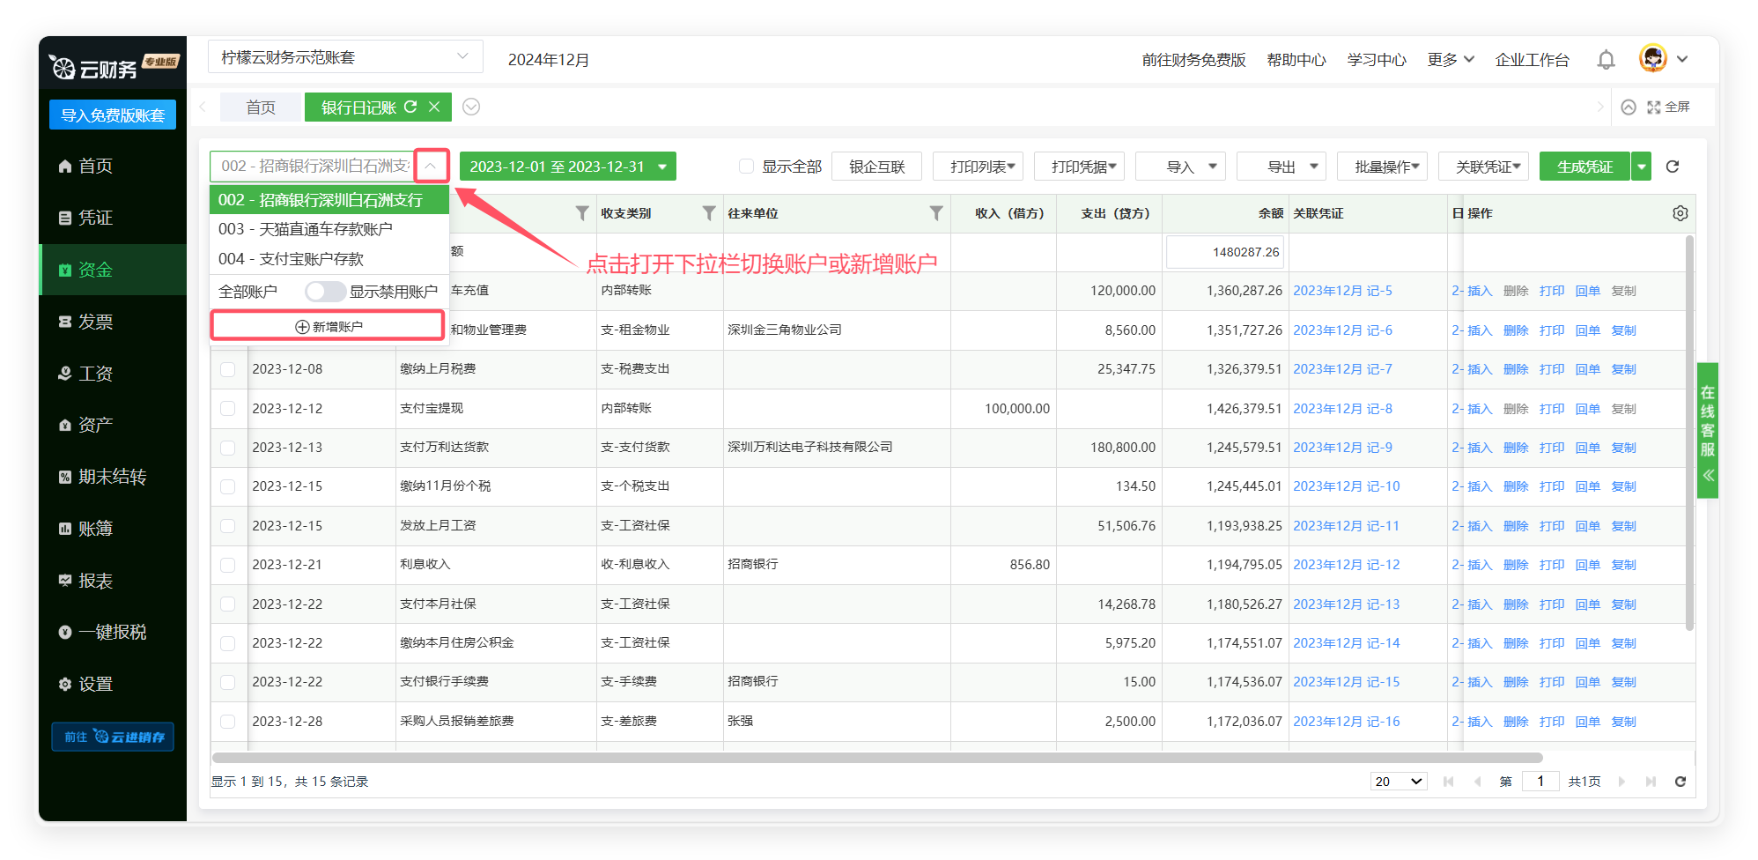
Task: Reload the 银行日记账 tab via its refresh icon
Action: [x=410, y=107]
